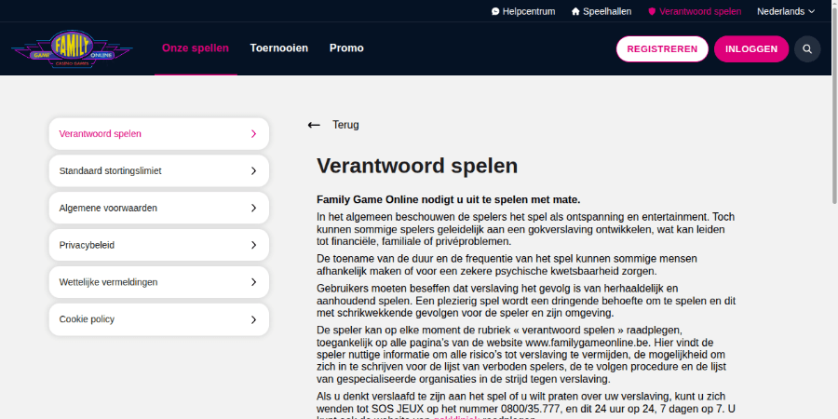Click the text 'www.familygameonline.be' in the paragraph

coord(586,343)
